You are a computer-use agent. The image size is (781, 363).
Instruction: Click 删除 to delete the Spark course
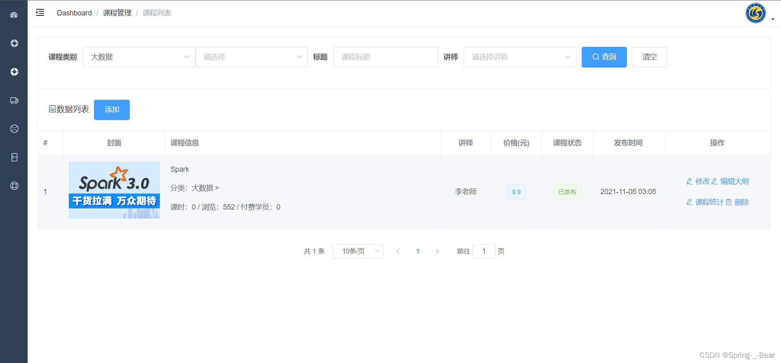coord(737,202)
